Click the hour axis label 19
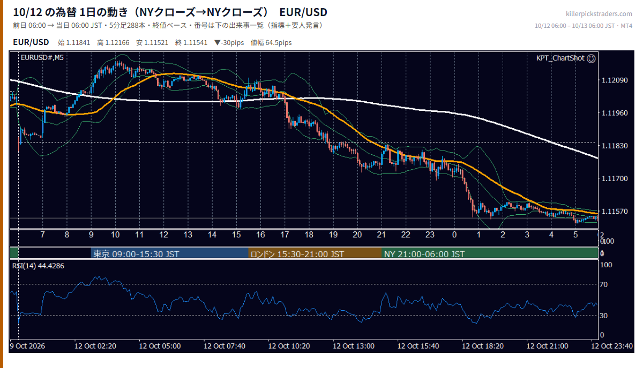The width and height of the screenshot is (643, 368). coord(333,235)
